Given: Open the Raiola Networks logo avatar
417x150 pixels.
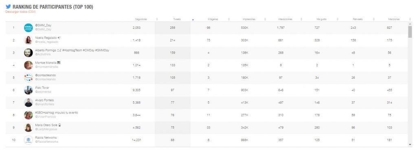Looking at the screenshot, I should [x=28, y=140].
